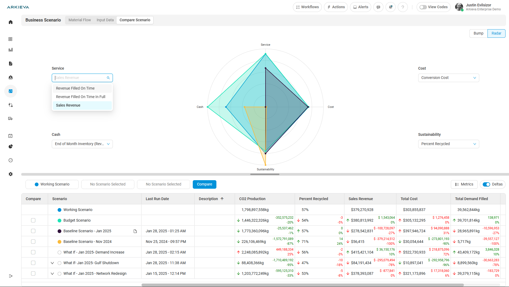Disable the Deltas toggle
This screenshot has width=509, height=287.
pyautogui.click(x=486, y=184)
